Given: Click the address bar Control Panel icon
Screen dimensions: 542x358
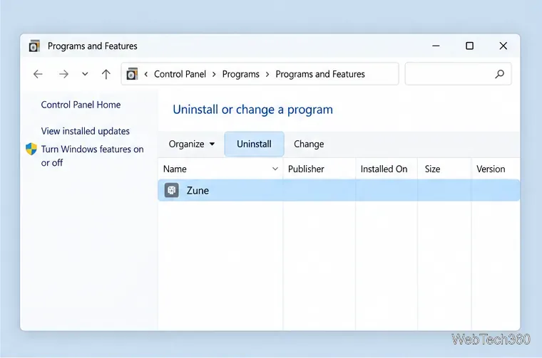Looking at the screenshot, I should pyautogui.click(x=132, y=74).
